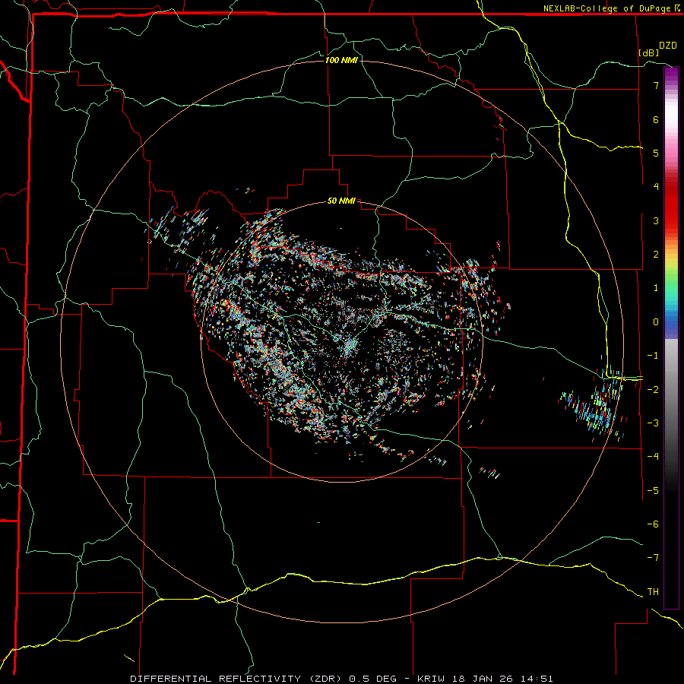Click the -7 value on color scale
This screenshot has width=684, height=684.
point(653,558)
